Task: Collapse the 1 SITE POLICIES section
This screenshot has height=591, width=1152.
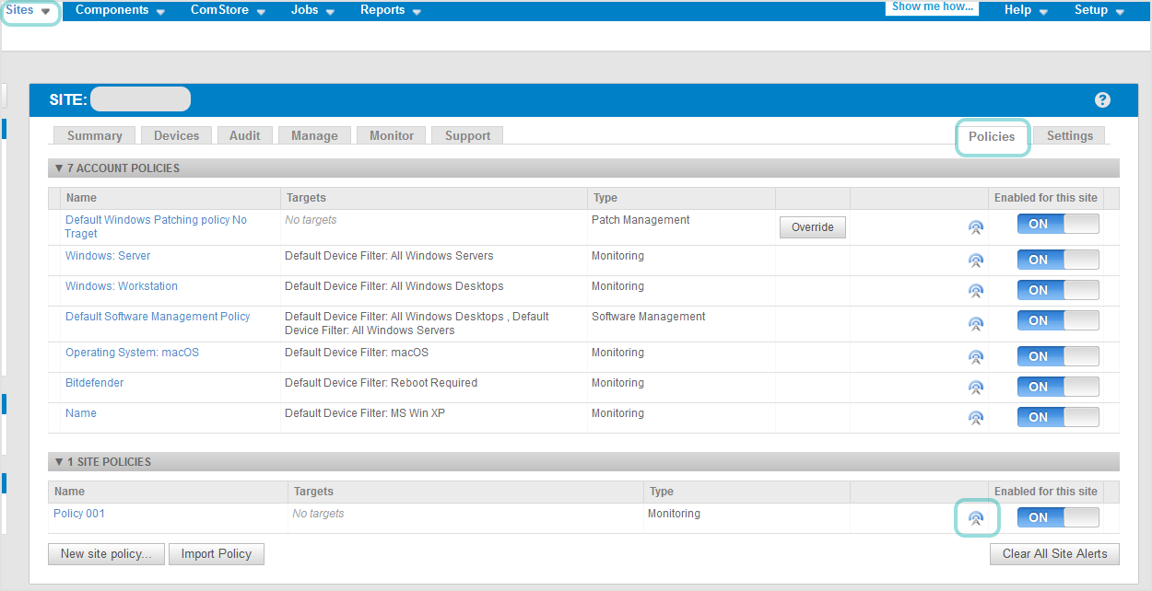Action: click(x=60, y=461)
